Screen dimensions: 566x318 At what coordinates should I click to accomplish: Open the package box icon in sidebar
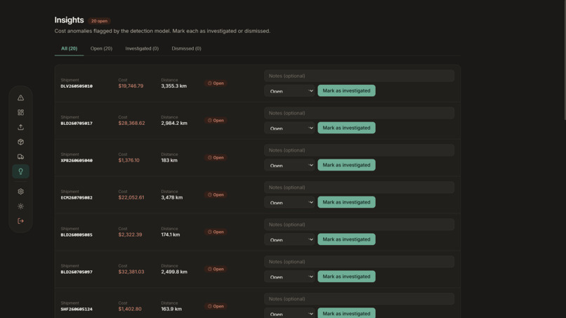20,143
